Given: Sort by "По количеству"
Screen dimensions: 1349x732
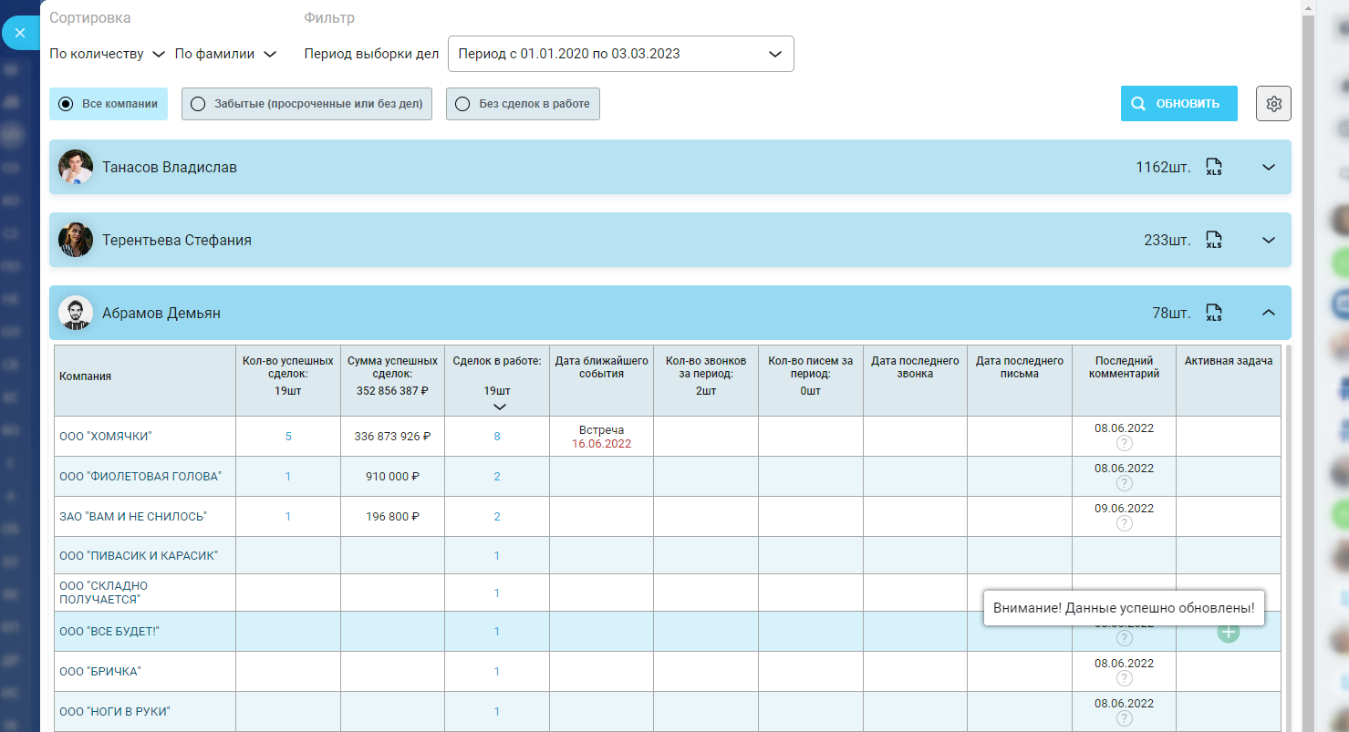Looking at the screenshot, I should 107,54.
